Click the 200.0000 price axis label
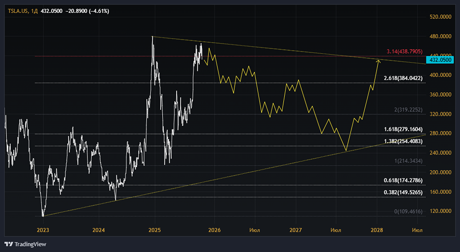This screenshot has width=460, height=252. tap(440, 172)
